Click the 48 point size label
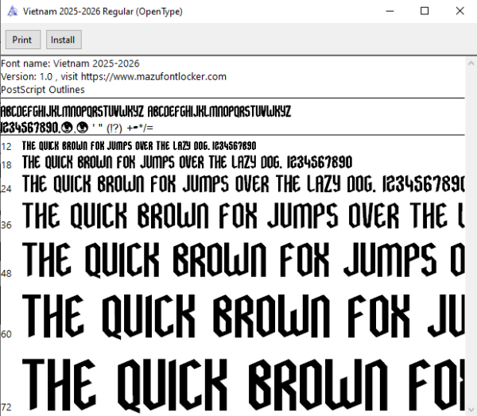Image resolution: width=477 pixels, height=416 pixels. click(x=6, y=273)
